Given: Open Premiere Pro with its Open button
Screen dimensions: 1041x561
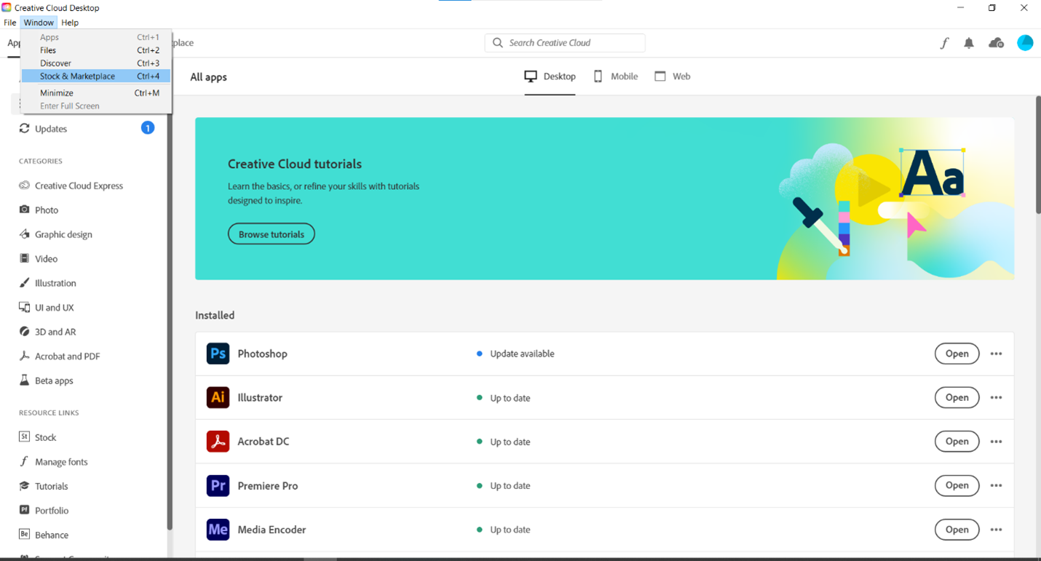Looking at the screenshot, I should tap(957, 485).
